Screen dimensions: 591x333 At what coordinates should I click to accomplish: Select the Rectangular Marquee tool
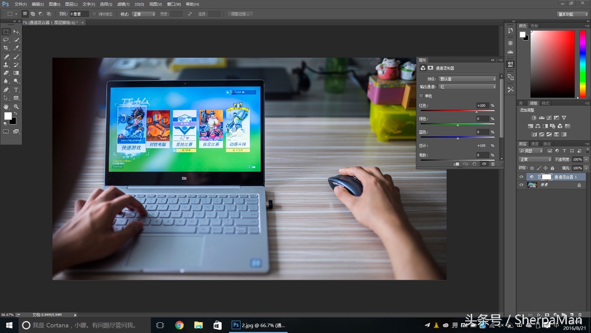point(6,32)
